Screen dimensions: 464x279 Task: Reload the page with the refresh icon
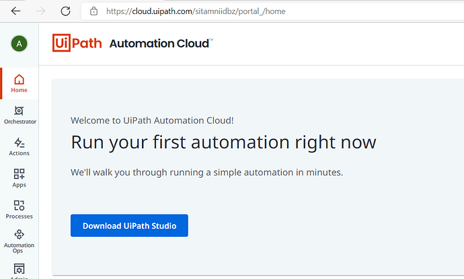pos(65,11)
